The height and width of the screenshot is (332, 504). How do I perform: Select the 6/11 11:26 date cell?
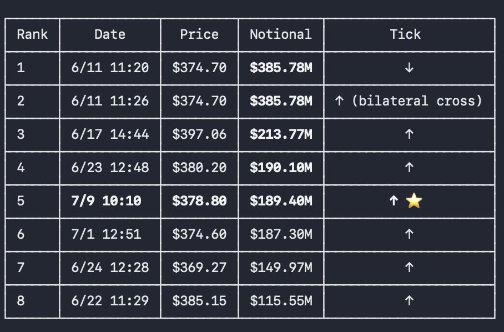click(110, 101)
